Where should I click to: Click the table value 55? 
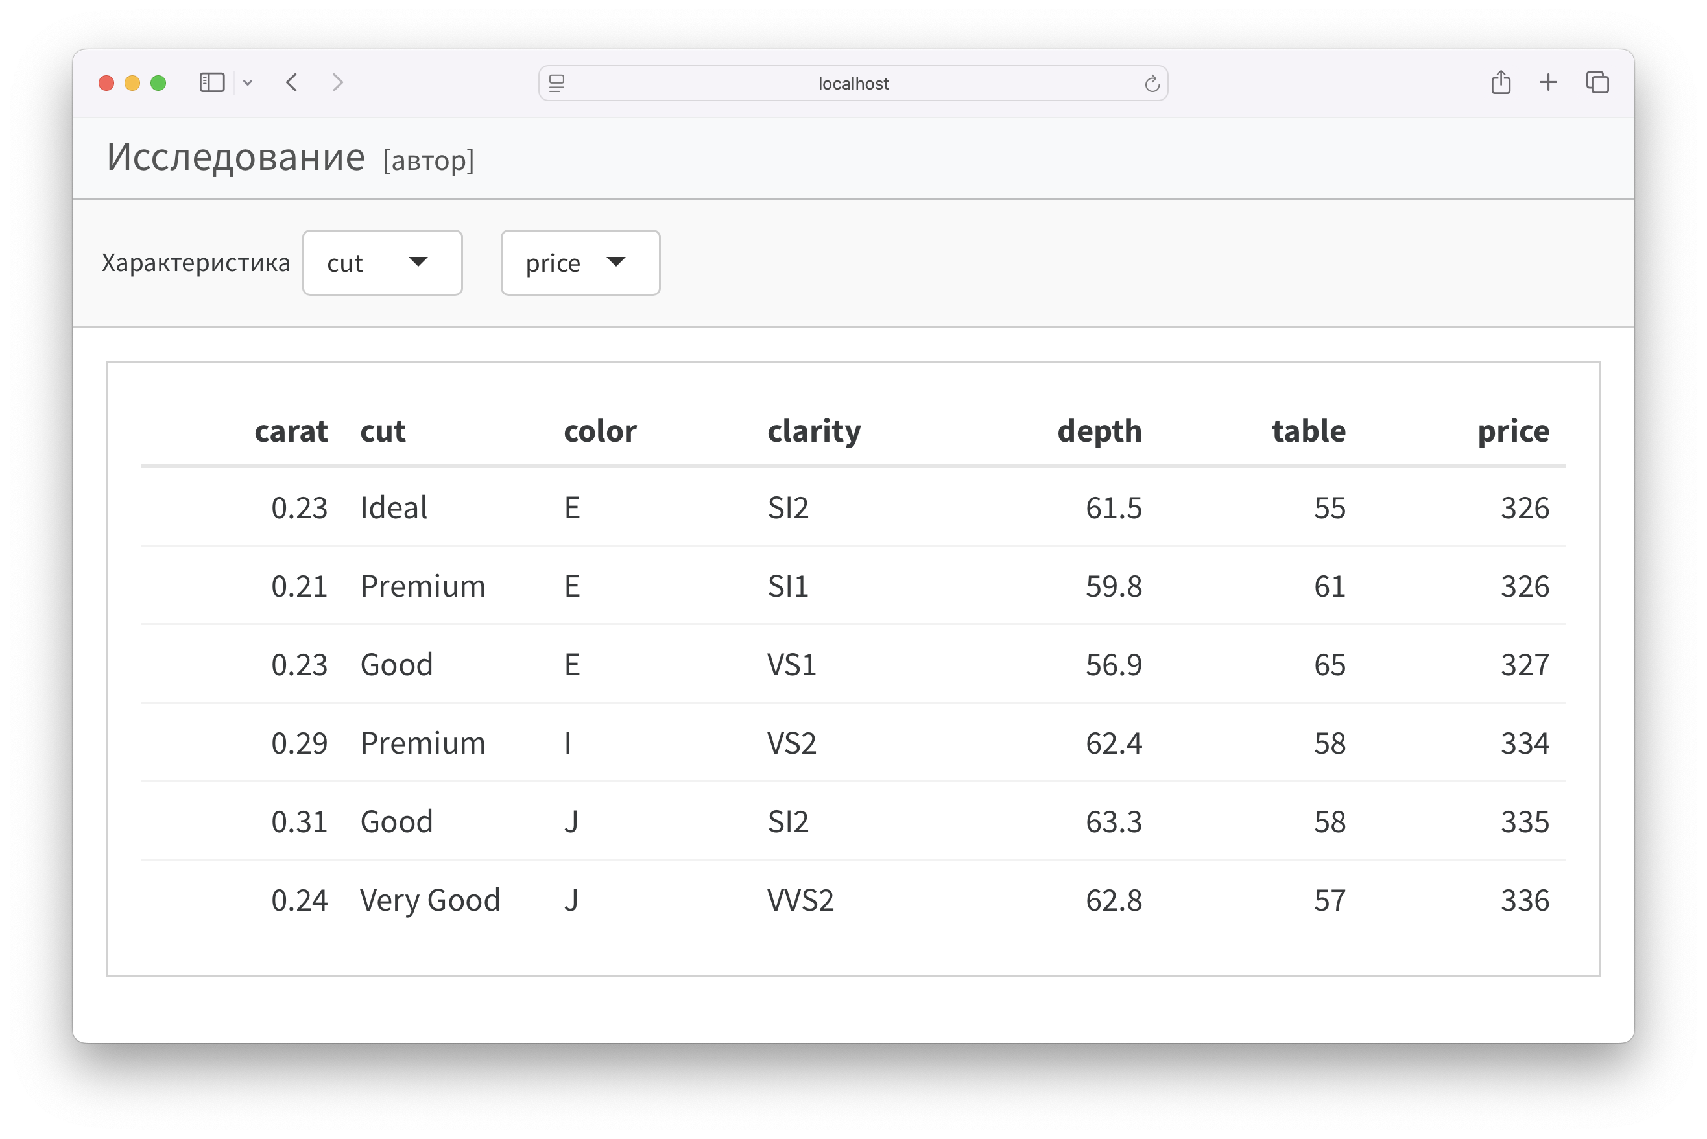click(x=1330, y=509)
